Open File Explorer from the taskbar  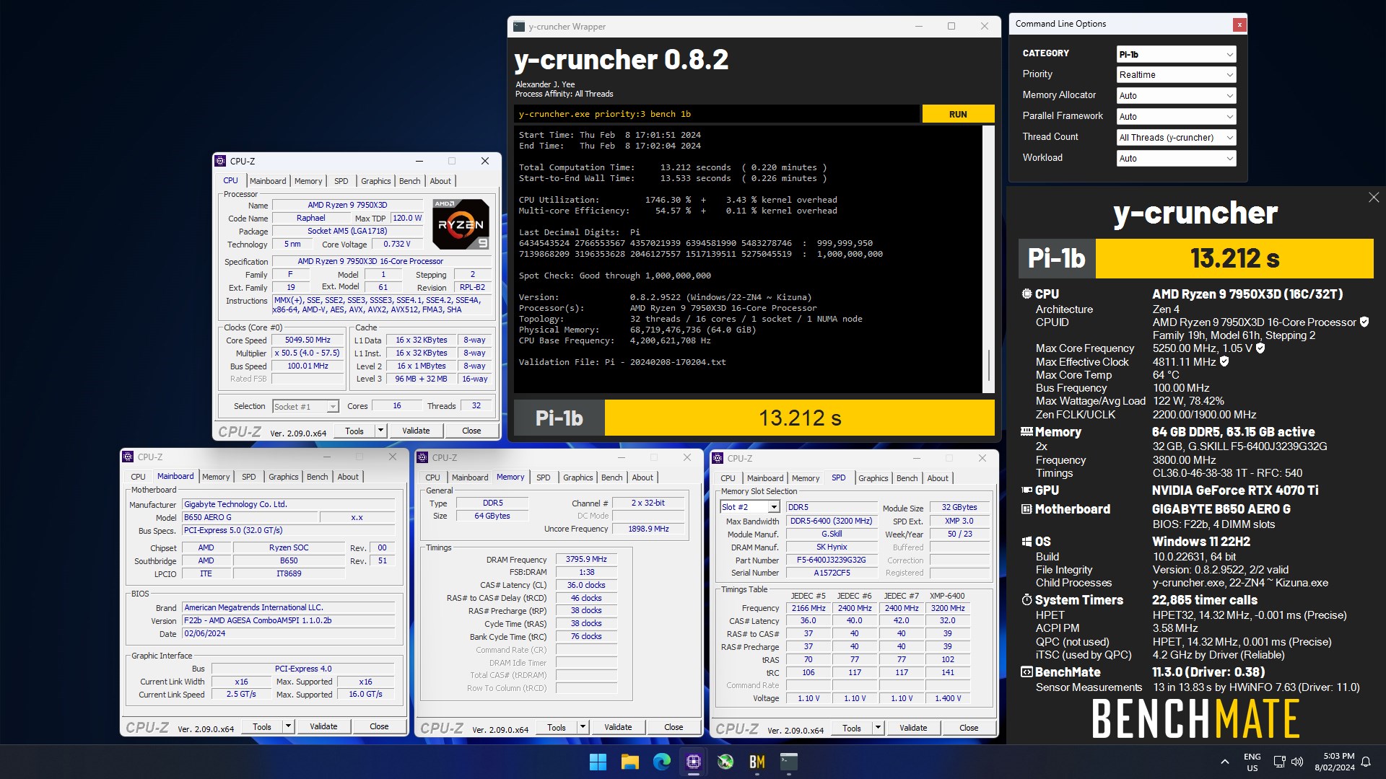pyautogui.click(x=629, y=762)
